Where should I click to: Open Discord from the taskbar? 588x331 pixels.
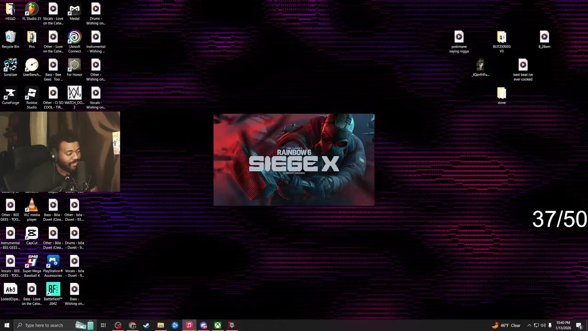(x=204, y=325)
